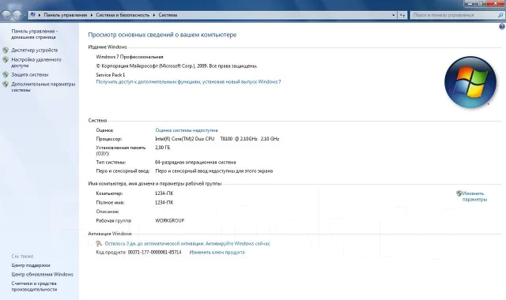Screen dimensions: 506x300
Task: Expand the arrow after Панель управления breadcrumb
Action: (x=92, y=15)
